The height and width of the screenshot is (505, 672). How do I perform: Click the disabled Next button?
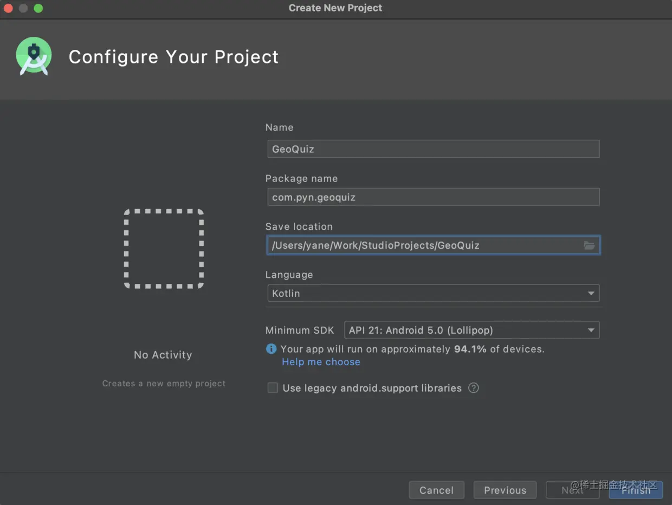tap(572, 490)
